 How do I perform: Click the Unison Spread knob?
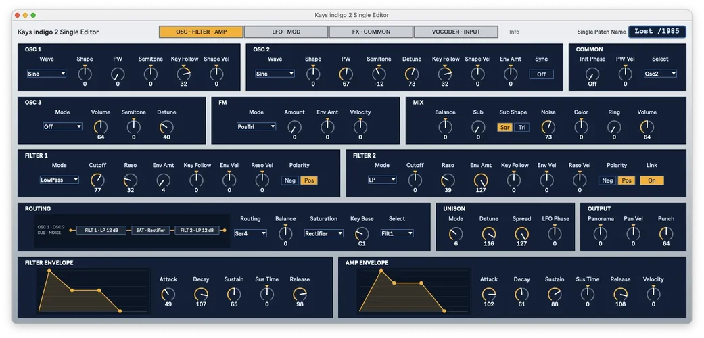[x=521, y=233]
